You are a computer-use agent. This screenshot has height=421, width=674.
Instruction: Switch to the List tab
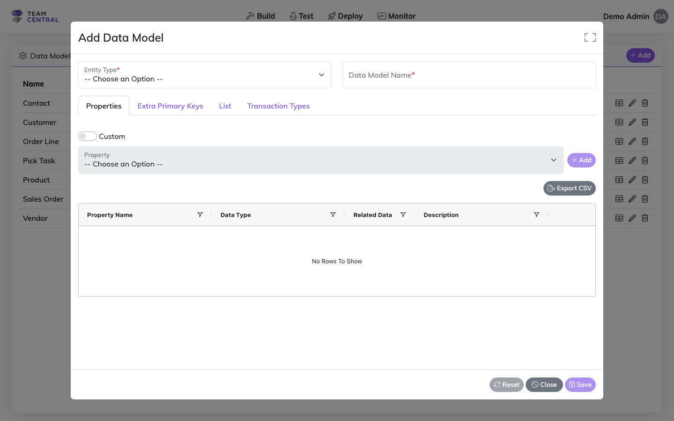[225, 106]
